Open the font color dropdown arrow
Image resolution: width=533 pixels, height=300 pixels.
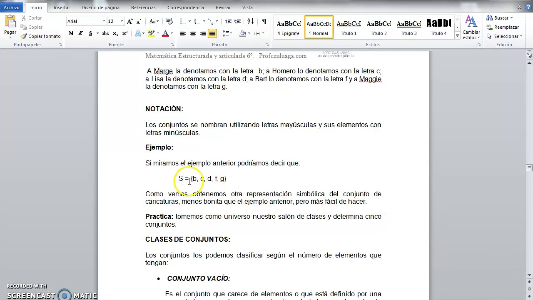click(172, 33)
